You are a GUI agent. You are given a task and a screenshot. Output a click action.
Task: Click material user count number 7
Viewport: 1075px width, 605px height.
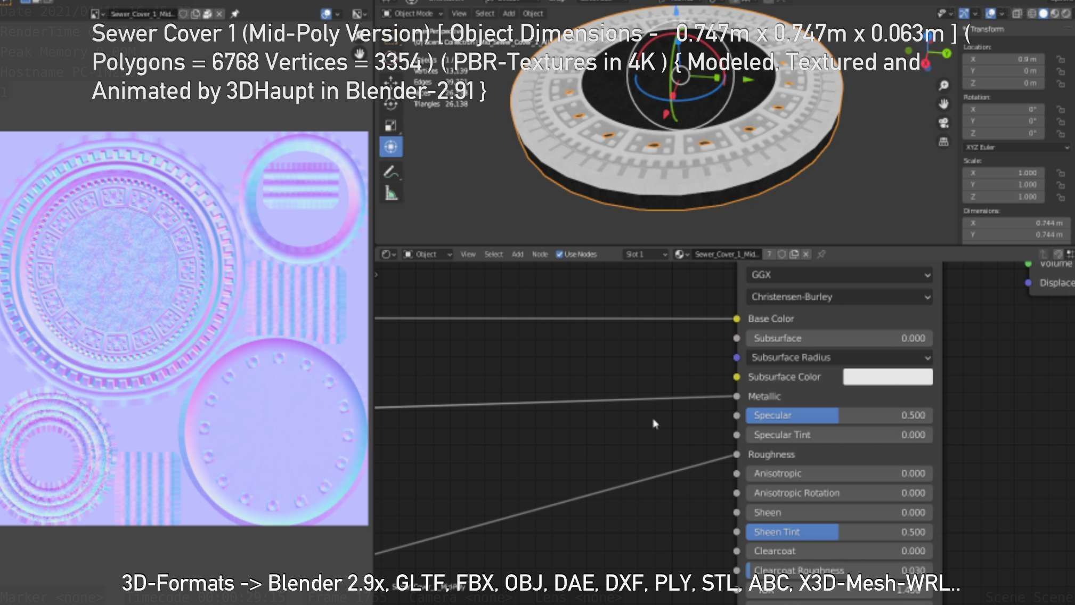[769, 254]
